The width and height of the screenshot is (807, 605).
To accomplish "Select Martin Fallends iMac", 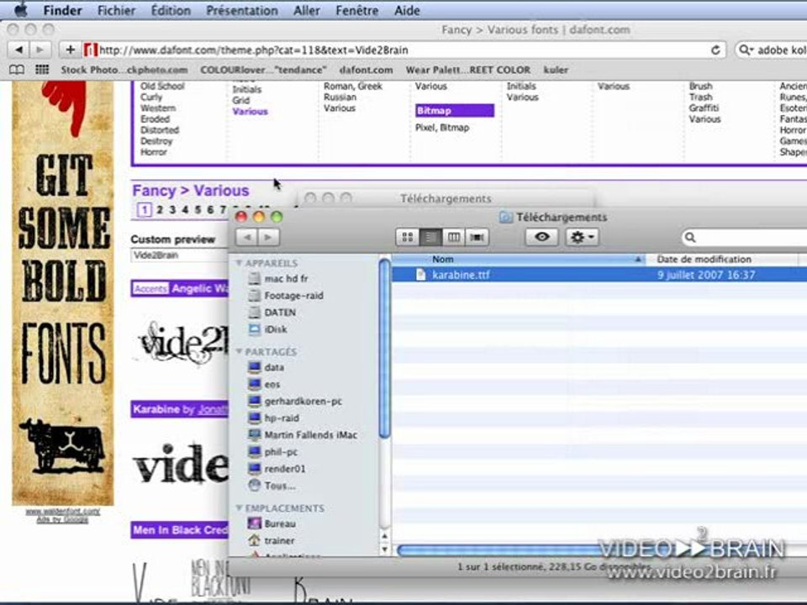I will coord(310,434).
